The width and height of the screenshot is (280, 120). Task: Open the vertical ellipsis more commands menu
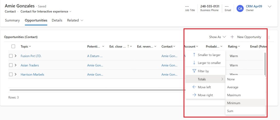(x=269, y=37)
